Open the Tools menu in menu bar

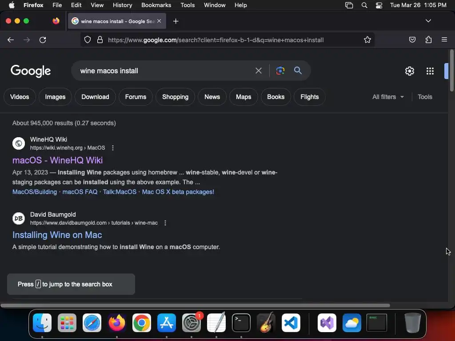(x=188, y=5)
